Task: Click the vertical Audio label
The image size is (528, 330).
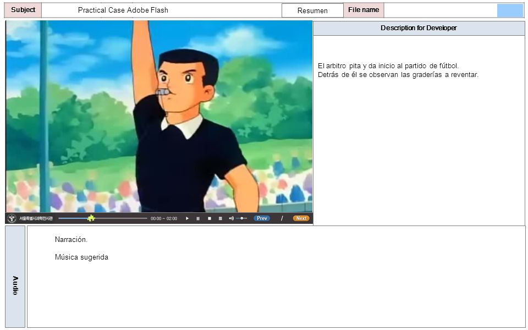Action: coord(15,285)
